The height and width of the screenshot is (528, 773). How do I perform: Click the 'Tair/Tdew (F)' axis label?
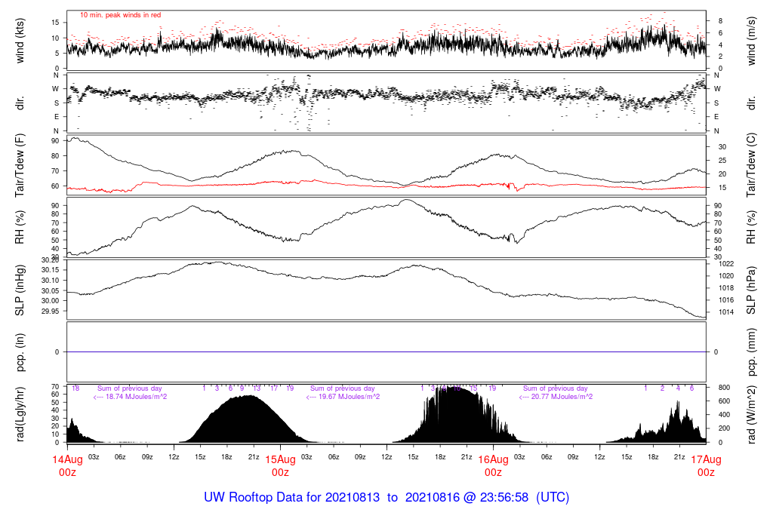[x=20, y=165]
